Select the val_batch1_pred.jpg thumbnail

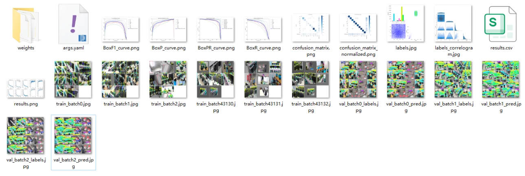point(501,80)
